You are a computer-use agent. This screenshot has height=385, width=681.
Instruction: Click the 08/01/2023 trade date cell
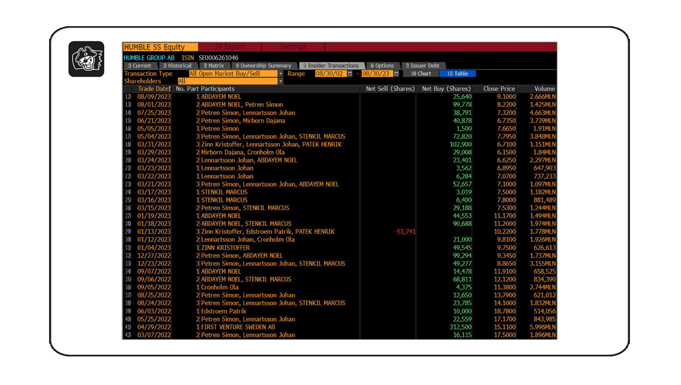pyautogui.click(x=154, y=104)
